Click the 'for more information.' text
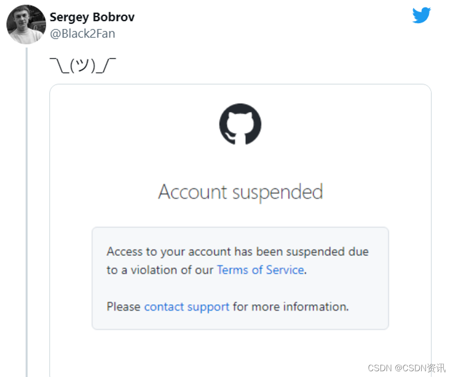The image size is (453, 377). pos(291,306)
